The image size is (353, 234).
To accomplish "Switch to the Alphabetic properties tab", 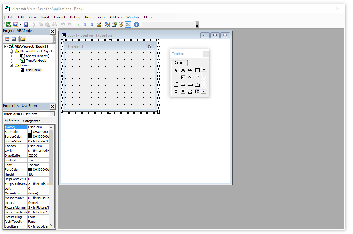I will click(12, 121).
